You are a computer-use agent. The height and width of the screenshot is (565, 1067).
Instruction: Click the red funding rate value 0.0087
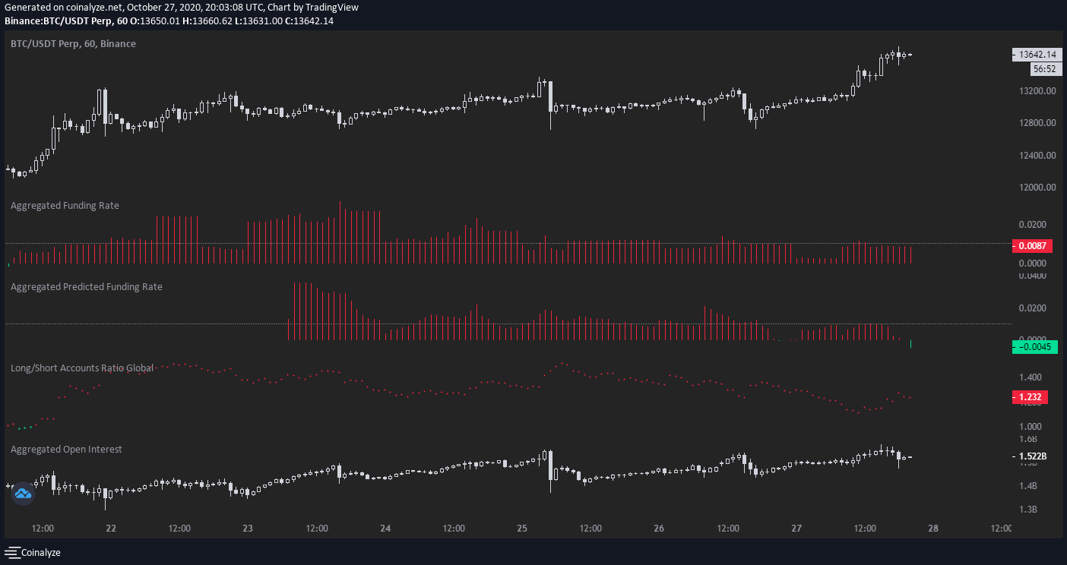tap(1031, 245)
